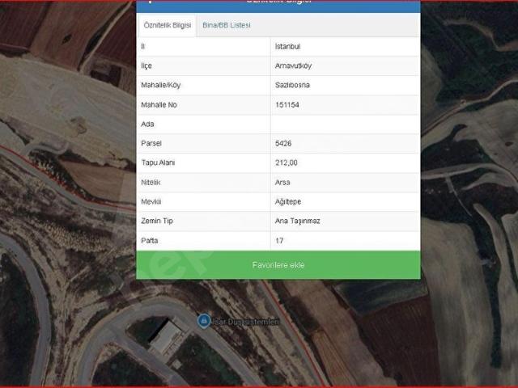Image resolution: width=518 pixels, height=388 pixels.
Task: Click the Zemin Tip value Ana Taşınmaz
Action: (297, 221)
